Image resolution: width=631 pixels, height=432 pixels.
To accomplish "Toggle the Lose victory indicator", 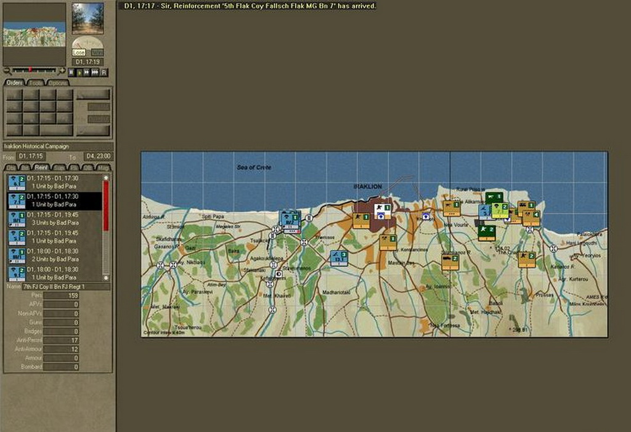I will point(78,53).
